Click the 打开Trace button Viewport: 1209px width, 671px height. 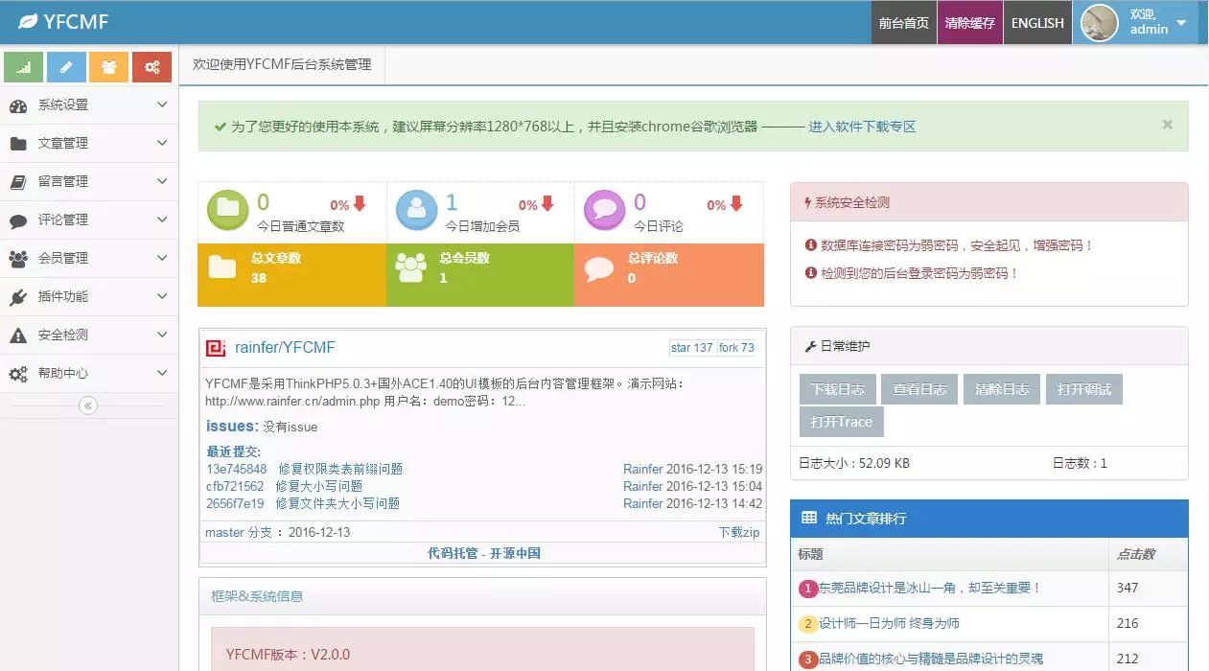tap(842, 422)
